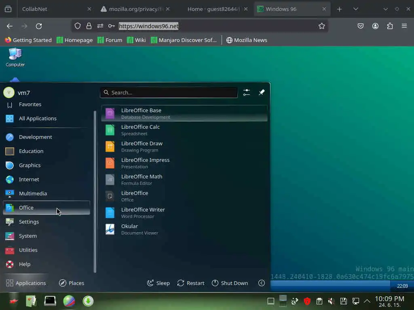Open Firefox hamburger menu
414x310 pixels.
pos(404,26)
